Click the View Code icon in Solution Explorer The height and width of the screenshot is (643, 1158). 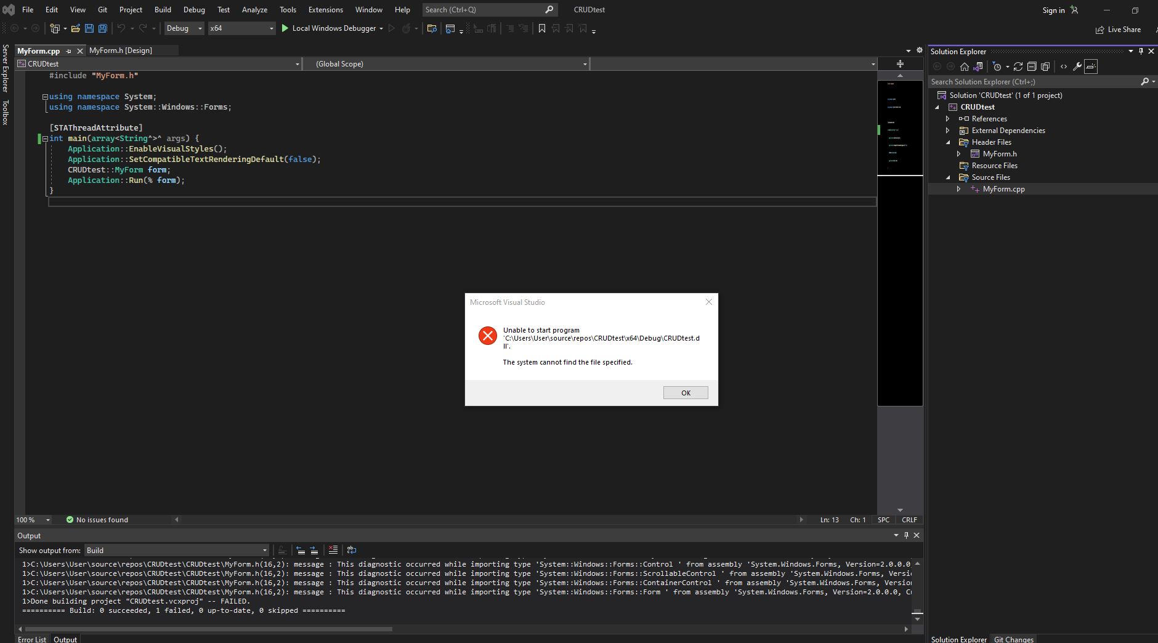[x=1064, y=67]
